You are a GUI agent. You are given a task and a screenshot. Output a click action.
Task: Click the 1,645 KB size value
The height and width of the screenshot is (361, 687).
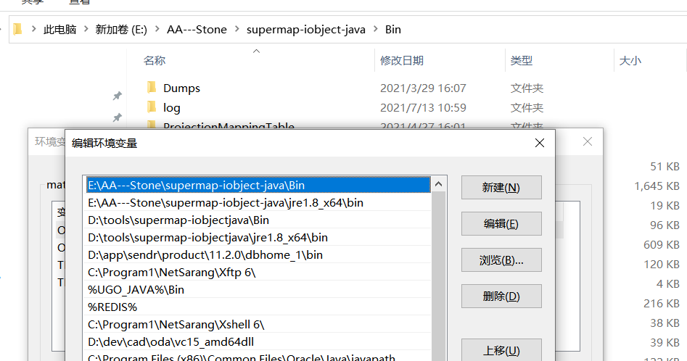657,186
